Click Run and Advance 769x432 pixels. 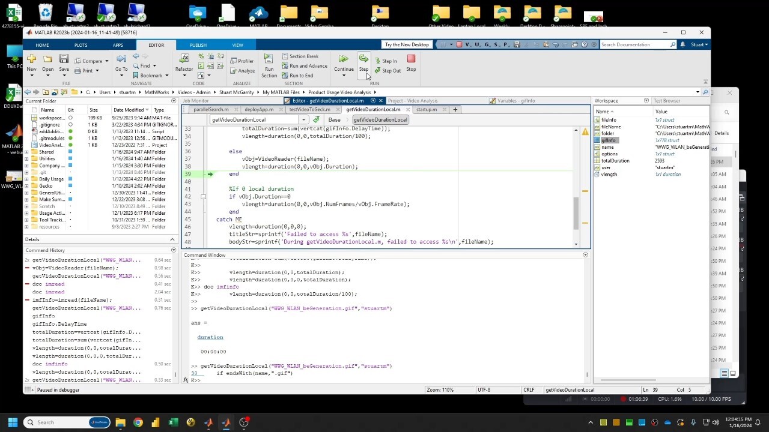pyautogui.click(x=304, y=66)
